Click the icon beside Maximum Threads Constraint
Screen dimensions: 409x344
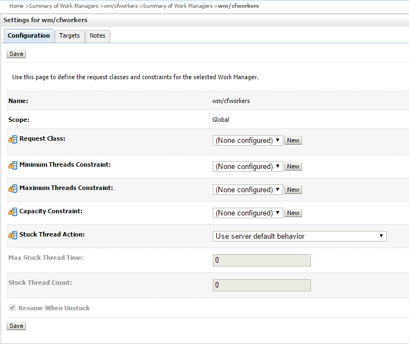pyautogui.click(x=13, y=188)
